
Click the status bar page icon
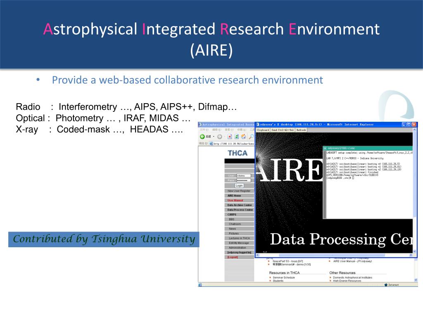pos(200,285)
